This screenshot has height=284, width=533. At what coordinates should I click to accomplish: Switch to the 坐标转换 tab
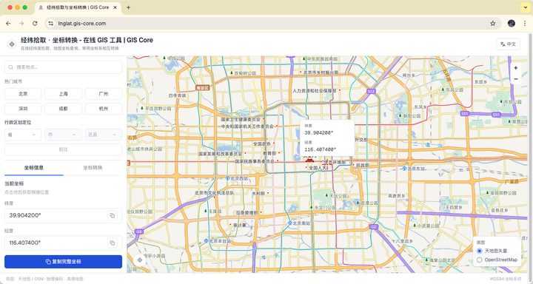click(93, 168)
